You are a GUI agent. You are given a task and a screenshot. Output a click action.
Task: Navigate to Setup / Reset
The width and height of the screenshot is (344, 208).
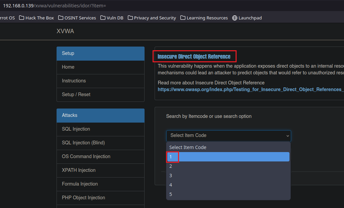tap(76, 94)
